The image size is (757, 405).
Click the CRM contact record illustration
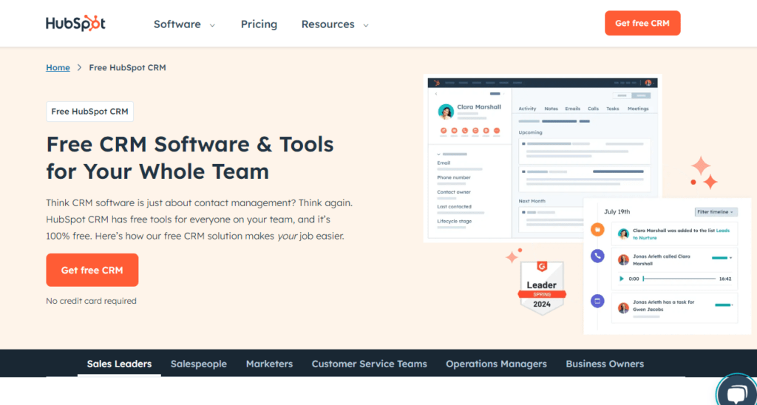(543, 158)
